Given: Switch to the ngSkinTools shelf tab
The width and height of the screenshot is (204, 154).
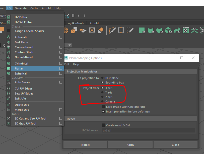Looking at the screenshot, I should click(x=76, y=23).
